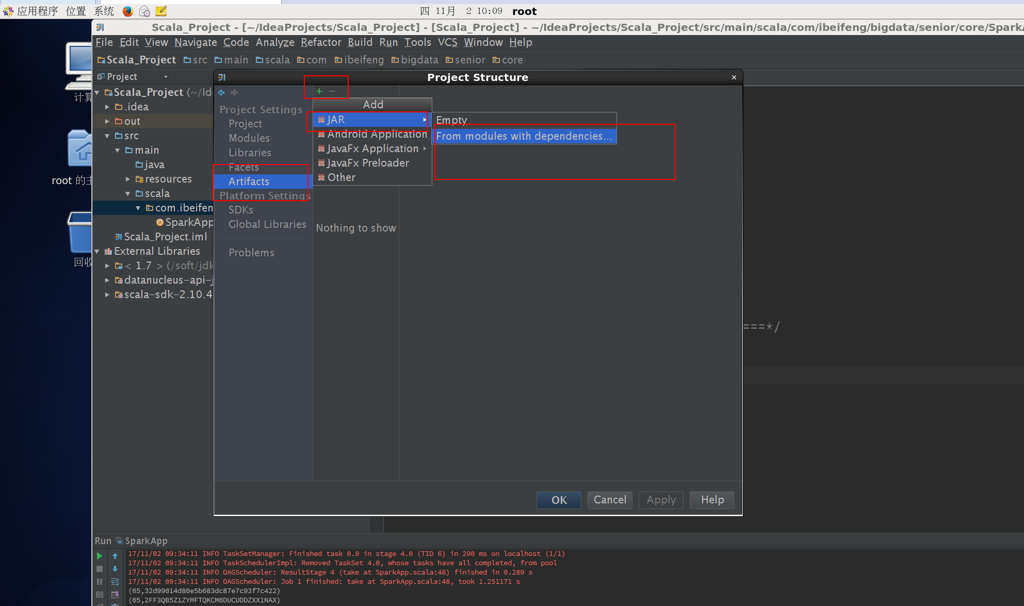
Task: Click the Up the Stack Trace arrow
Action: pyautogui.click(x=115, y=556)
